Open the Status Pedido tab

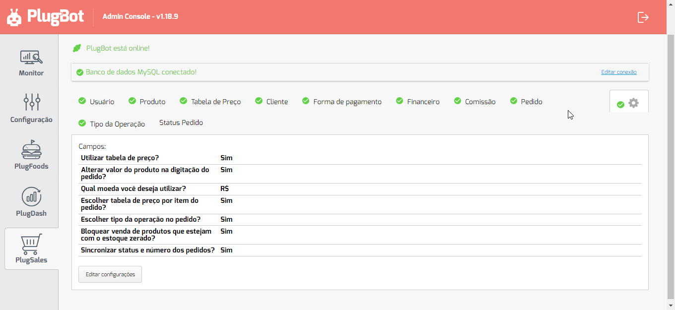point(181,123)
